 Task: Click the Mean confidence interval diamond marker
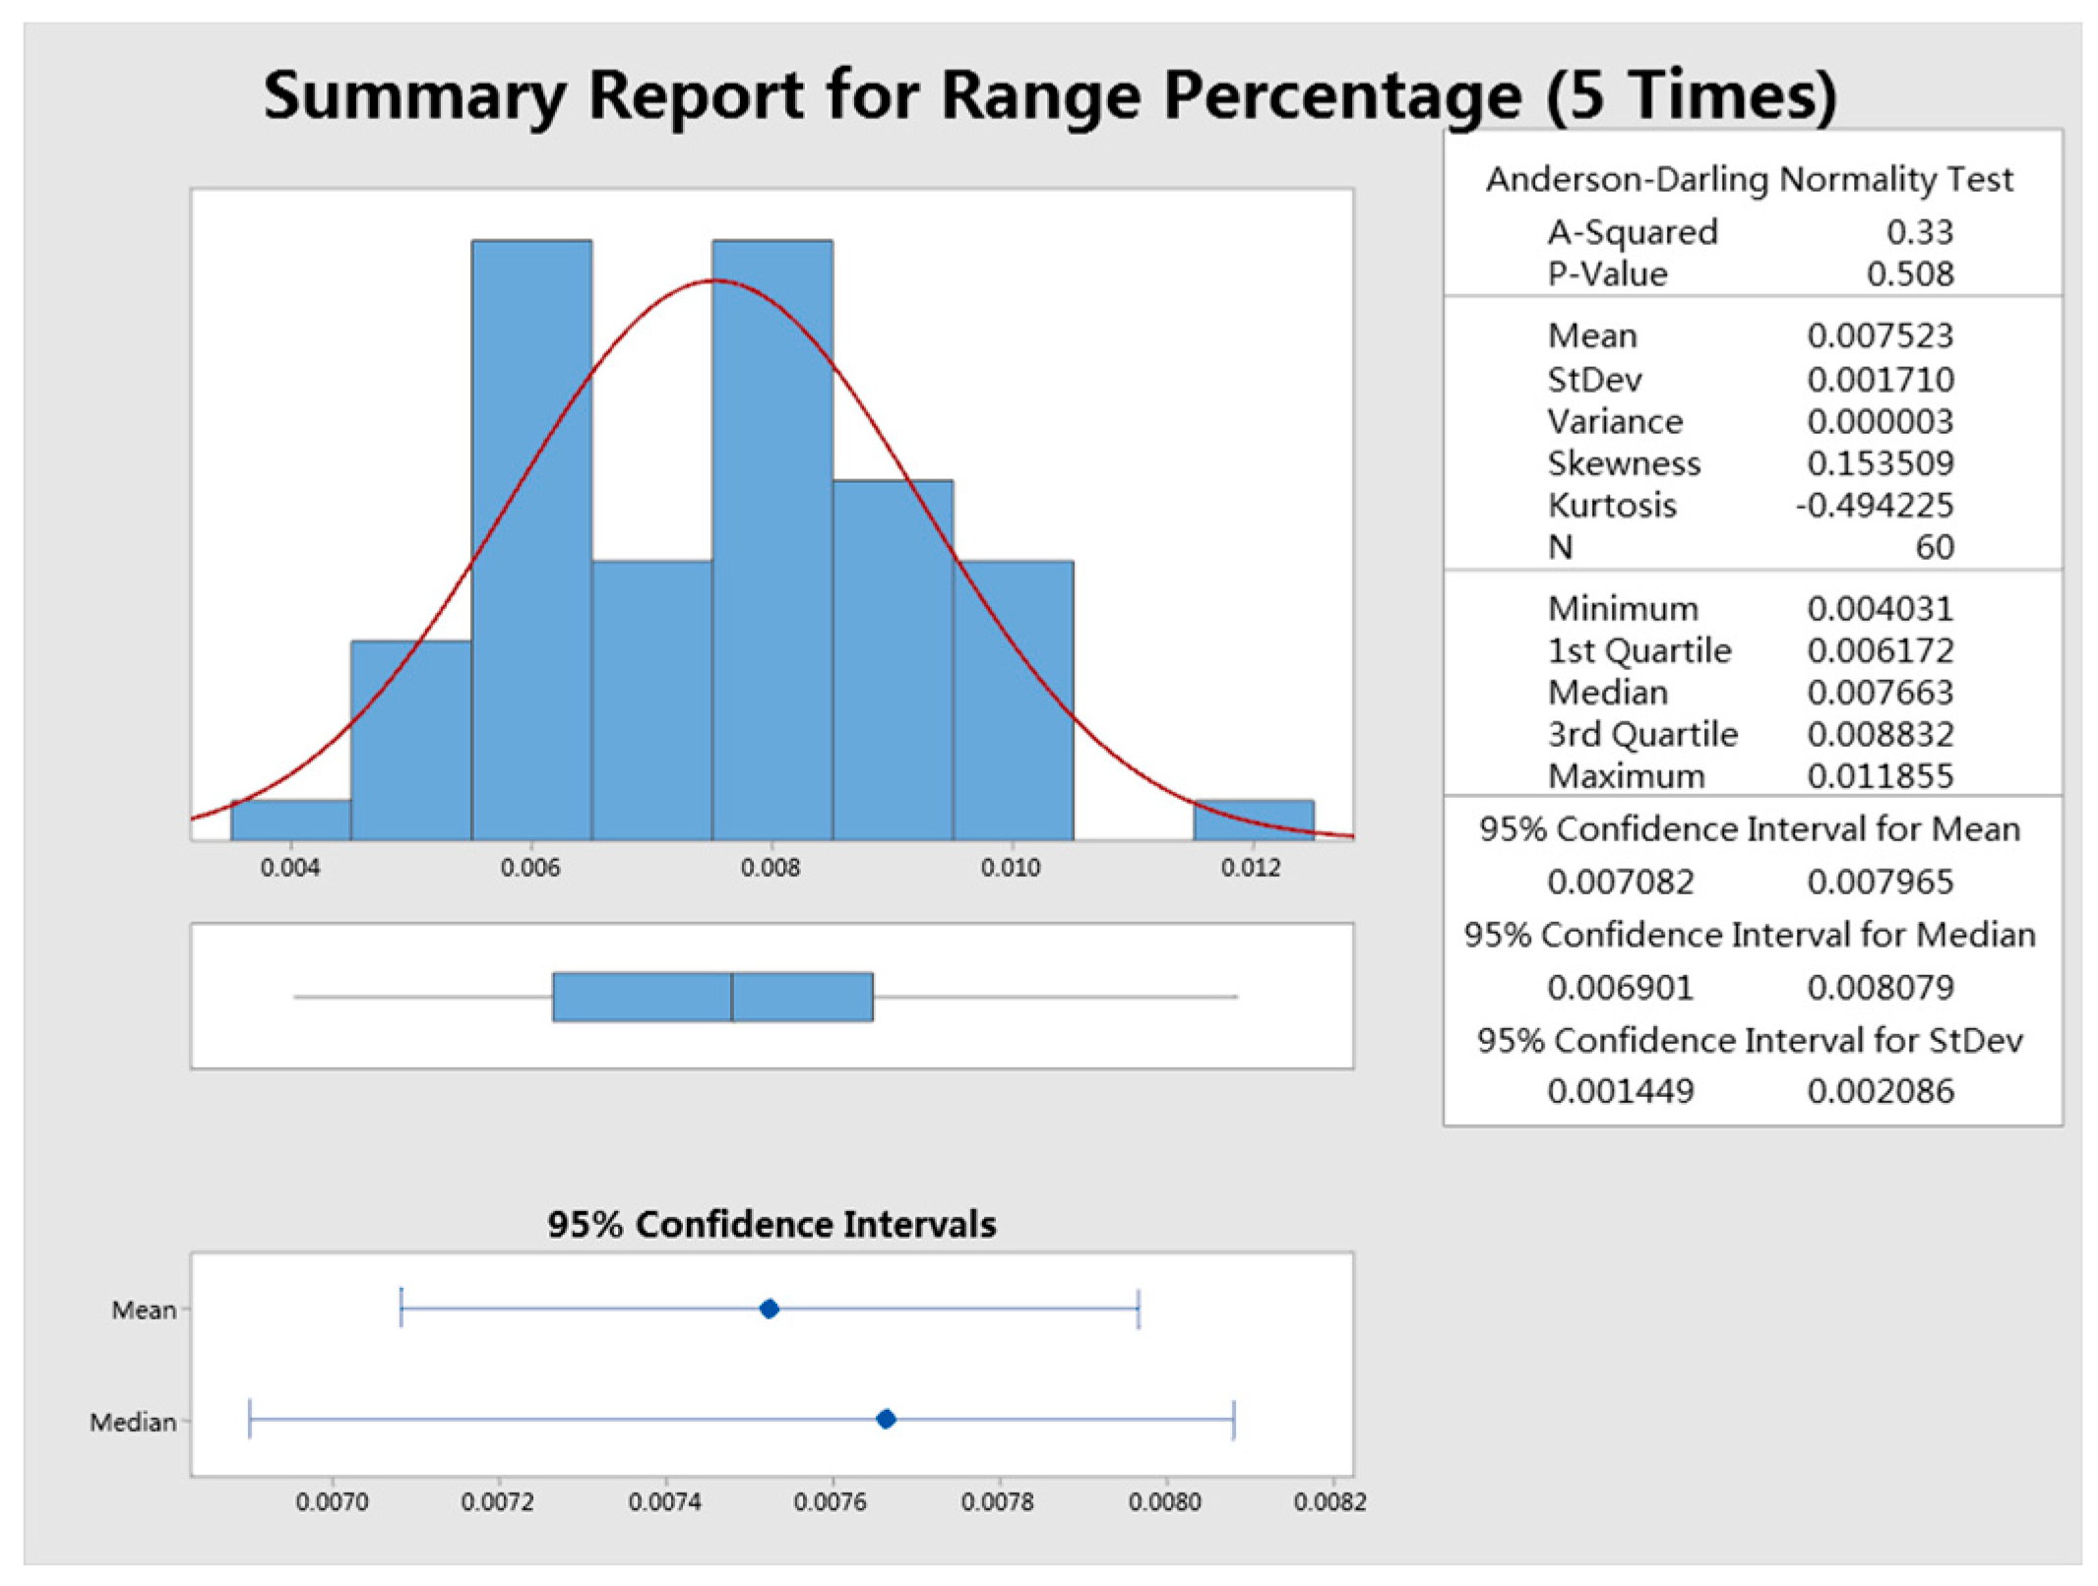point(770,1309)
